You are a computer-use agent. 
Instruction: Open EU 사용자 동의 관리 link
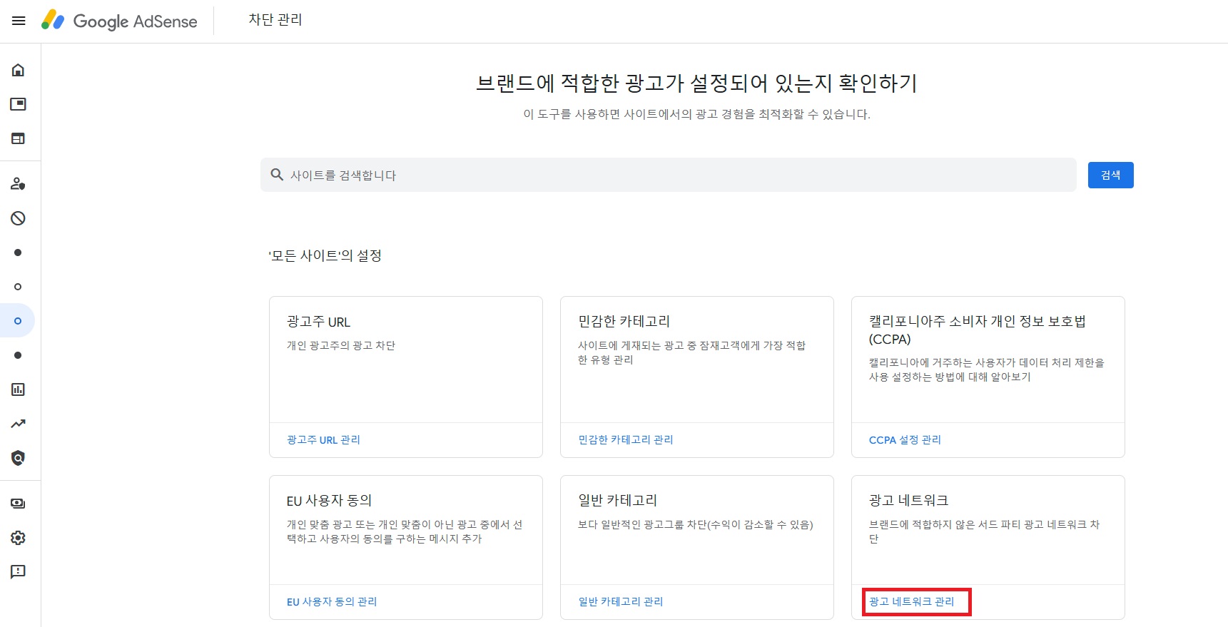point(332,602)
